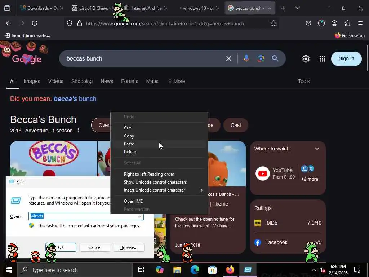Screen dimensions: 369x277
Task: Open Windows Start menu
Action: coord(9,270)
